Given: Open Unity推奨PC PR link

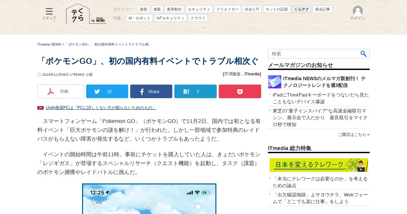Looking at the screenshot, I should 101,108.
